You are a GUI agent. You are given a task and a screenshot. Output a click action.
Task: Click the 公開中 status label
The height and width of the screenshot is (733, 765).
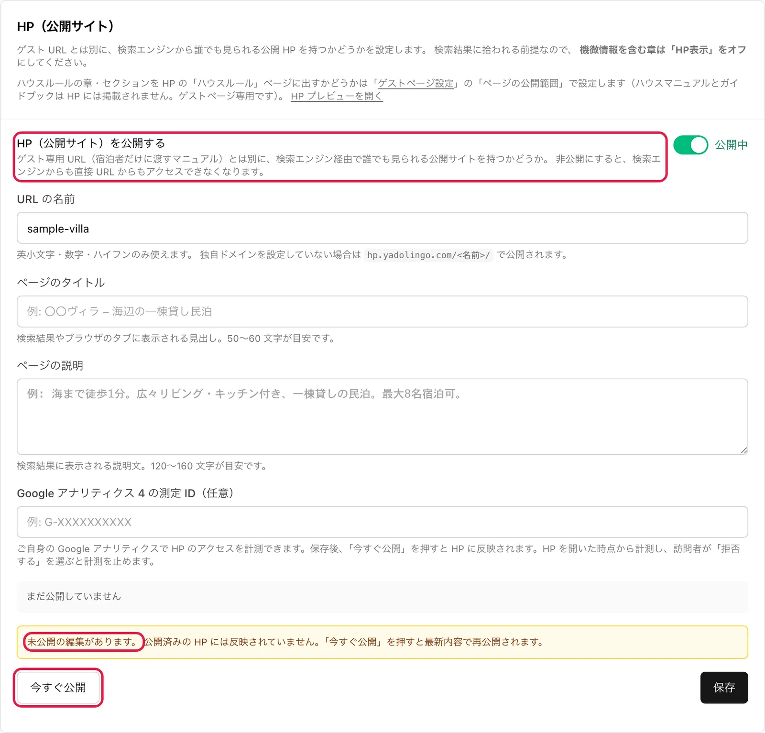(731, 145)
